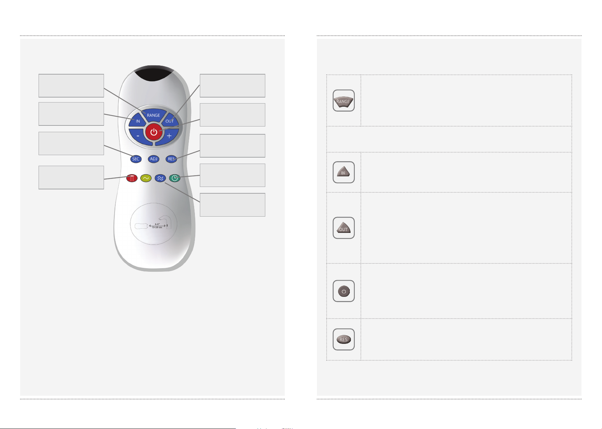Select the round ADJ button

coord(154,159)
